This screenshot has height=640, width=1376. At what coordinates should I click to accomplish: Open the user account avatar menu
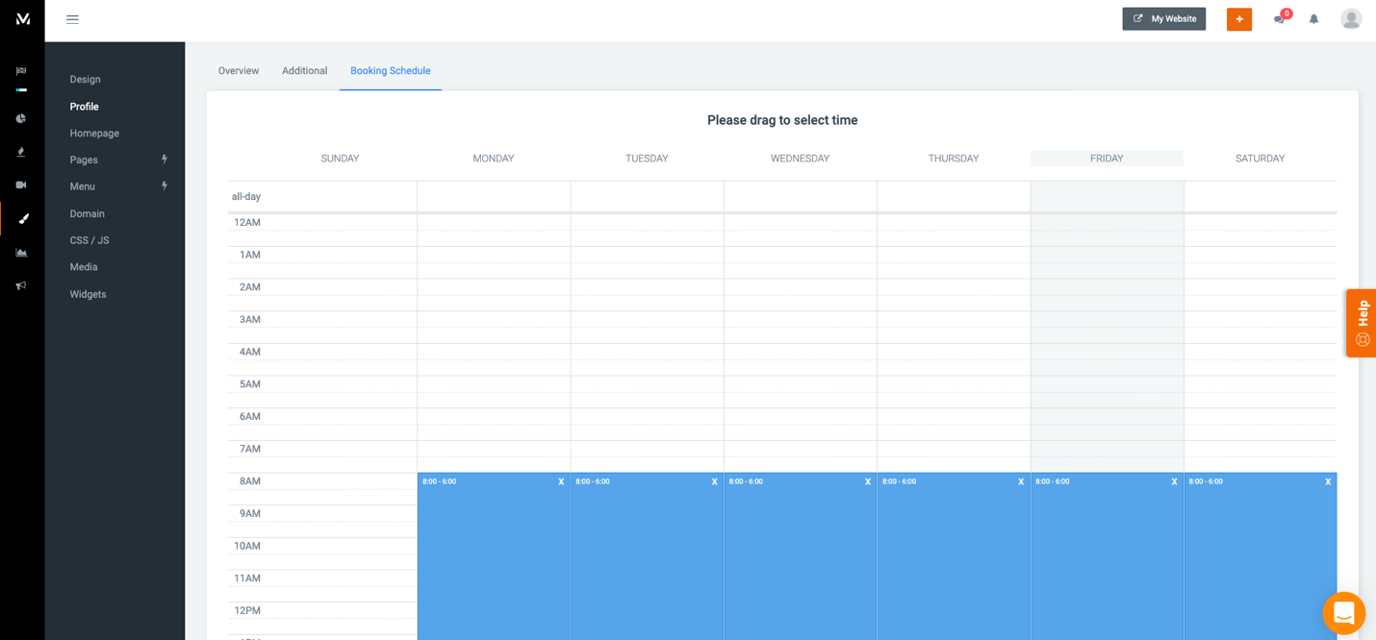click(x=1351, y=18)
